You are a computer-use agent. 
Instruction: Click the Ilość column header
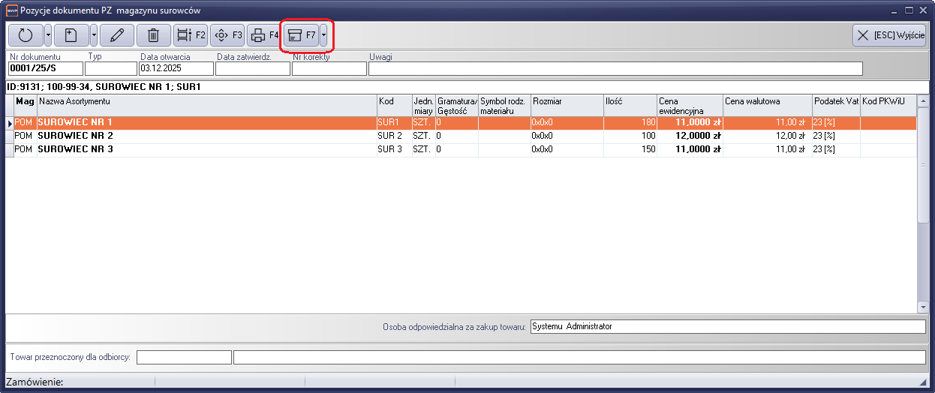tap(629, 101)
